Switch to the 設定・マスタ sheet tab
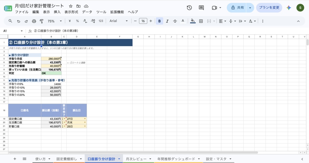Image resolution: width=309 pixels, height=163 pixels. (218, 159)
